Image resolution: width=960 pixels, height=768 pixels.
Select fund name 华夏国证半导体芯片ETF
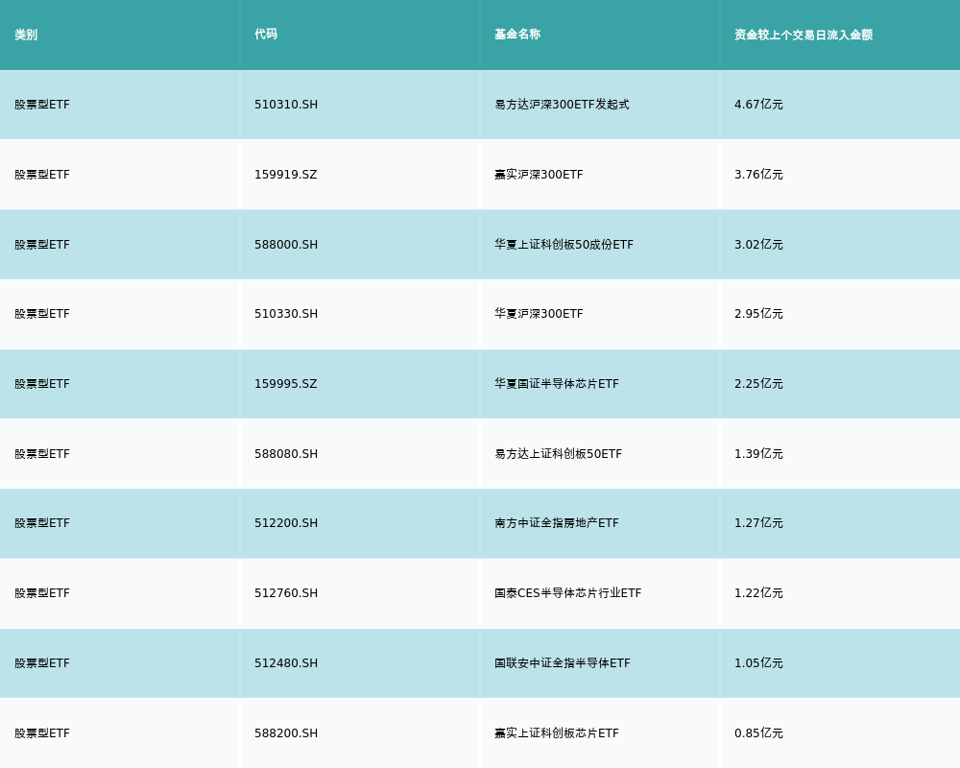(x=557, y=384)
